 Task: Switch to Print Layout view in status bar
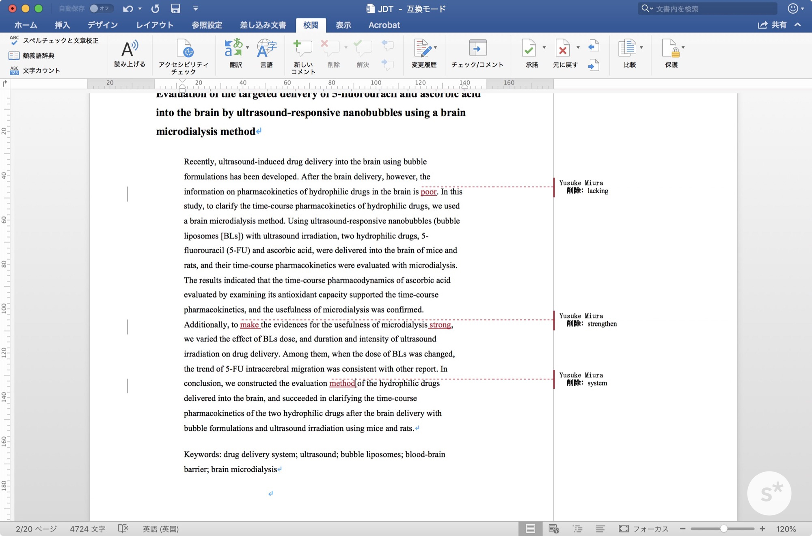click(530, 529)
